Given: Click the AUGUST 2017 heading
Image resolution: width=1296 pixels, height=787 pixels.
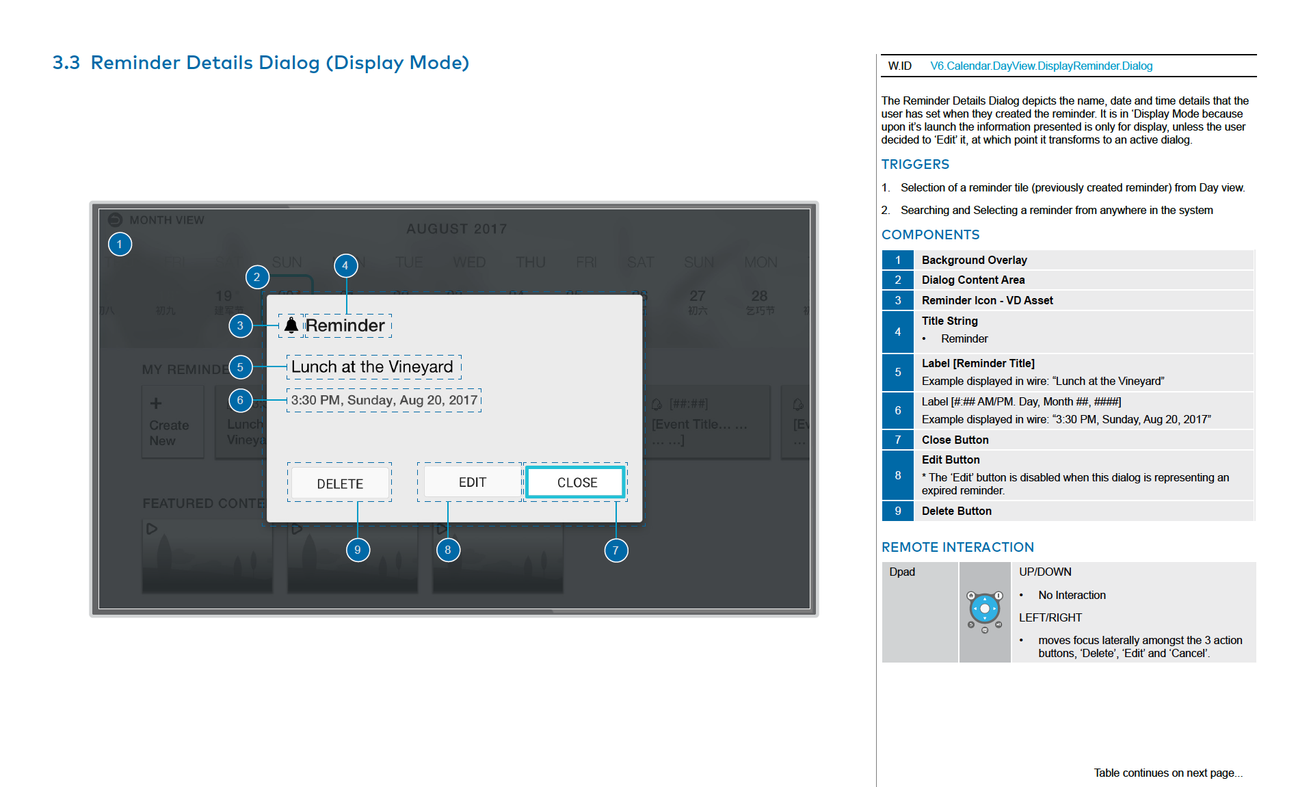Looking at the screenshot, I should click(456, 229).
